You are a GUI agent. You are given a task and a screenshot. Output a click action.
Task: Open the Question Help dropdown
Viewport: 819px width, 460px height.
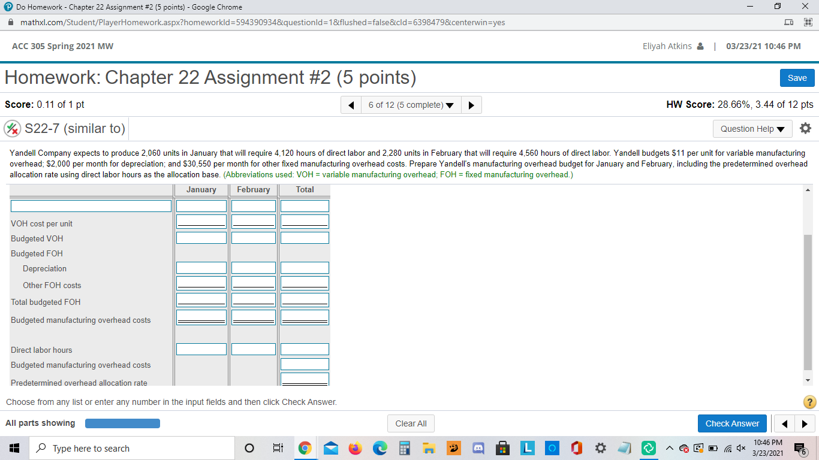752,128
